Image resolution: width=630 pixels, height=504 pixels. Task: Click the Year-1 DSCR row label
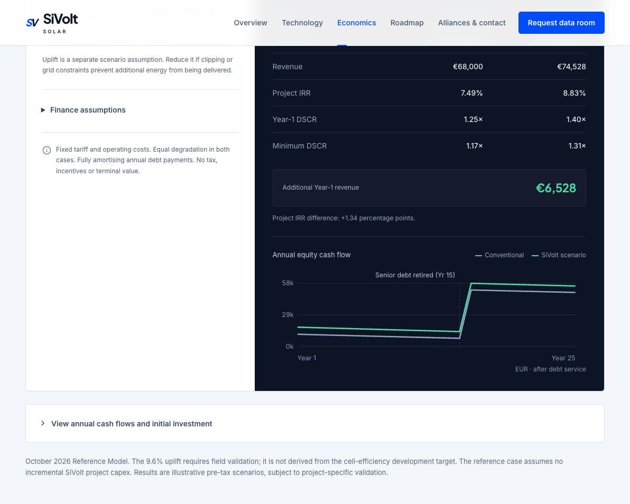[x=294, y=120]
